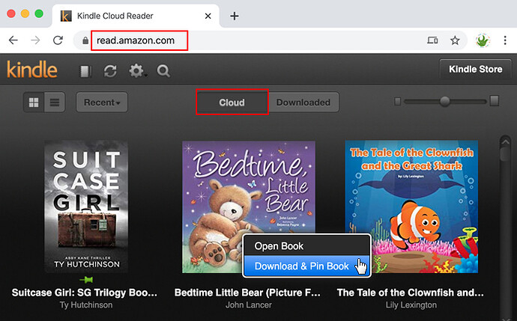Click the cover size slider handle
The height and width of the screenshot is (321, 517).
pyautogui.click(x=445, y=101)
